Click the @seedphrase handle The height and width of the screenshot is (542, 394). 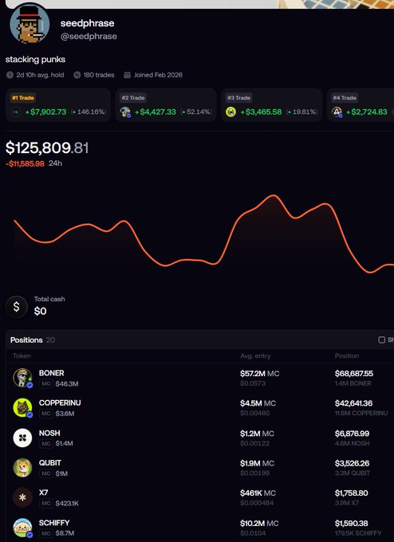(x=89, y=37)
